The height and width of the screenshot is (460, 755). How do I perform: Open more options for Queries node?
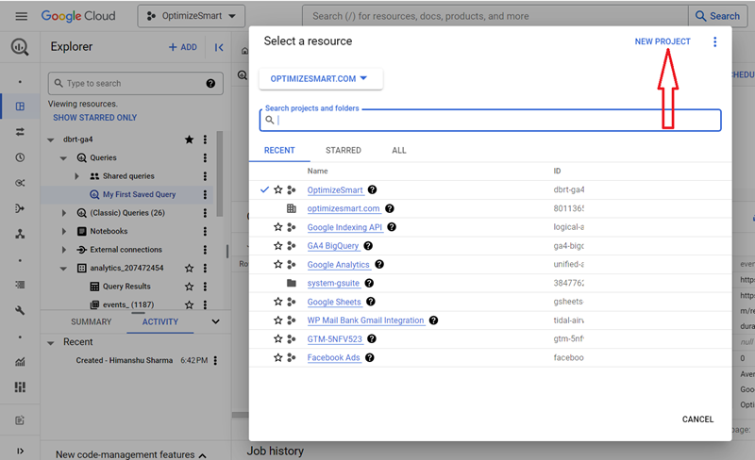tap(205, 157)
